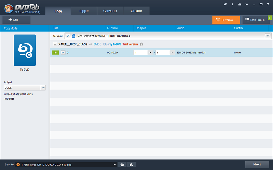Open the Twitter link icon

coord(225,4)
